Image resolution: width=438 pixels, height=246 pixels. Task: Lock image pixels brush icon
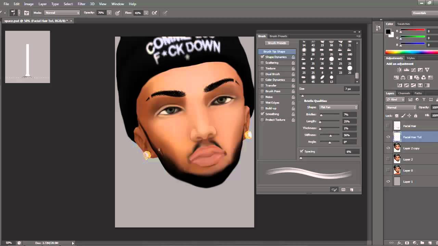click(403, 115)
